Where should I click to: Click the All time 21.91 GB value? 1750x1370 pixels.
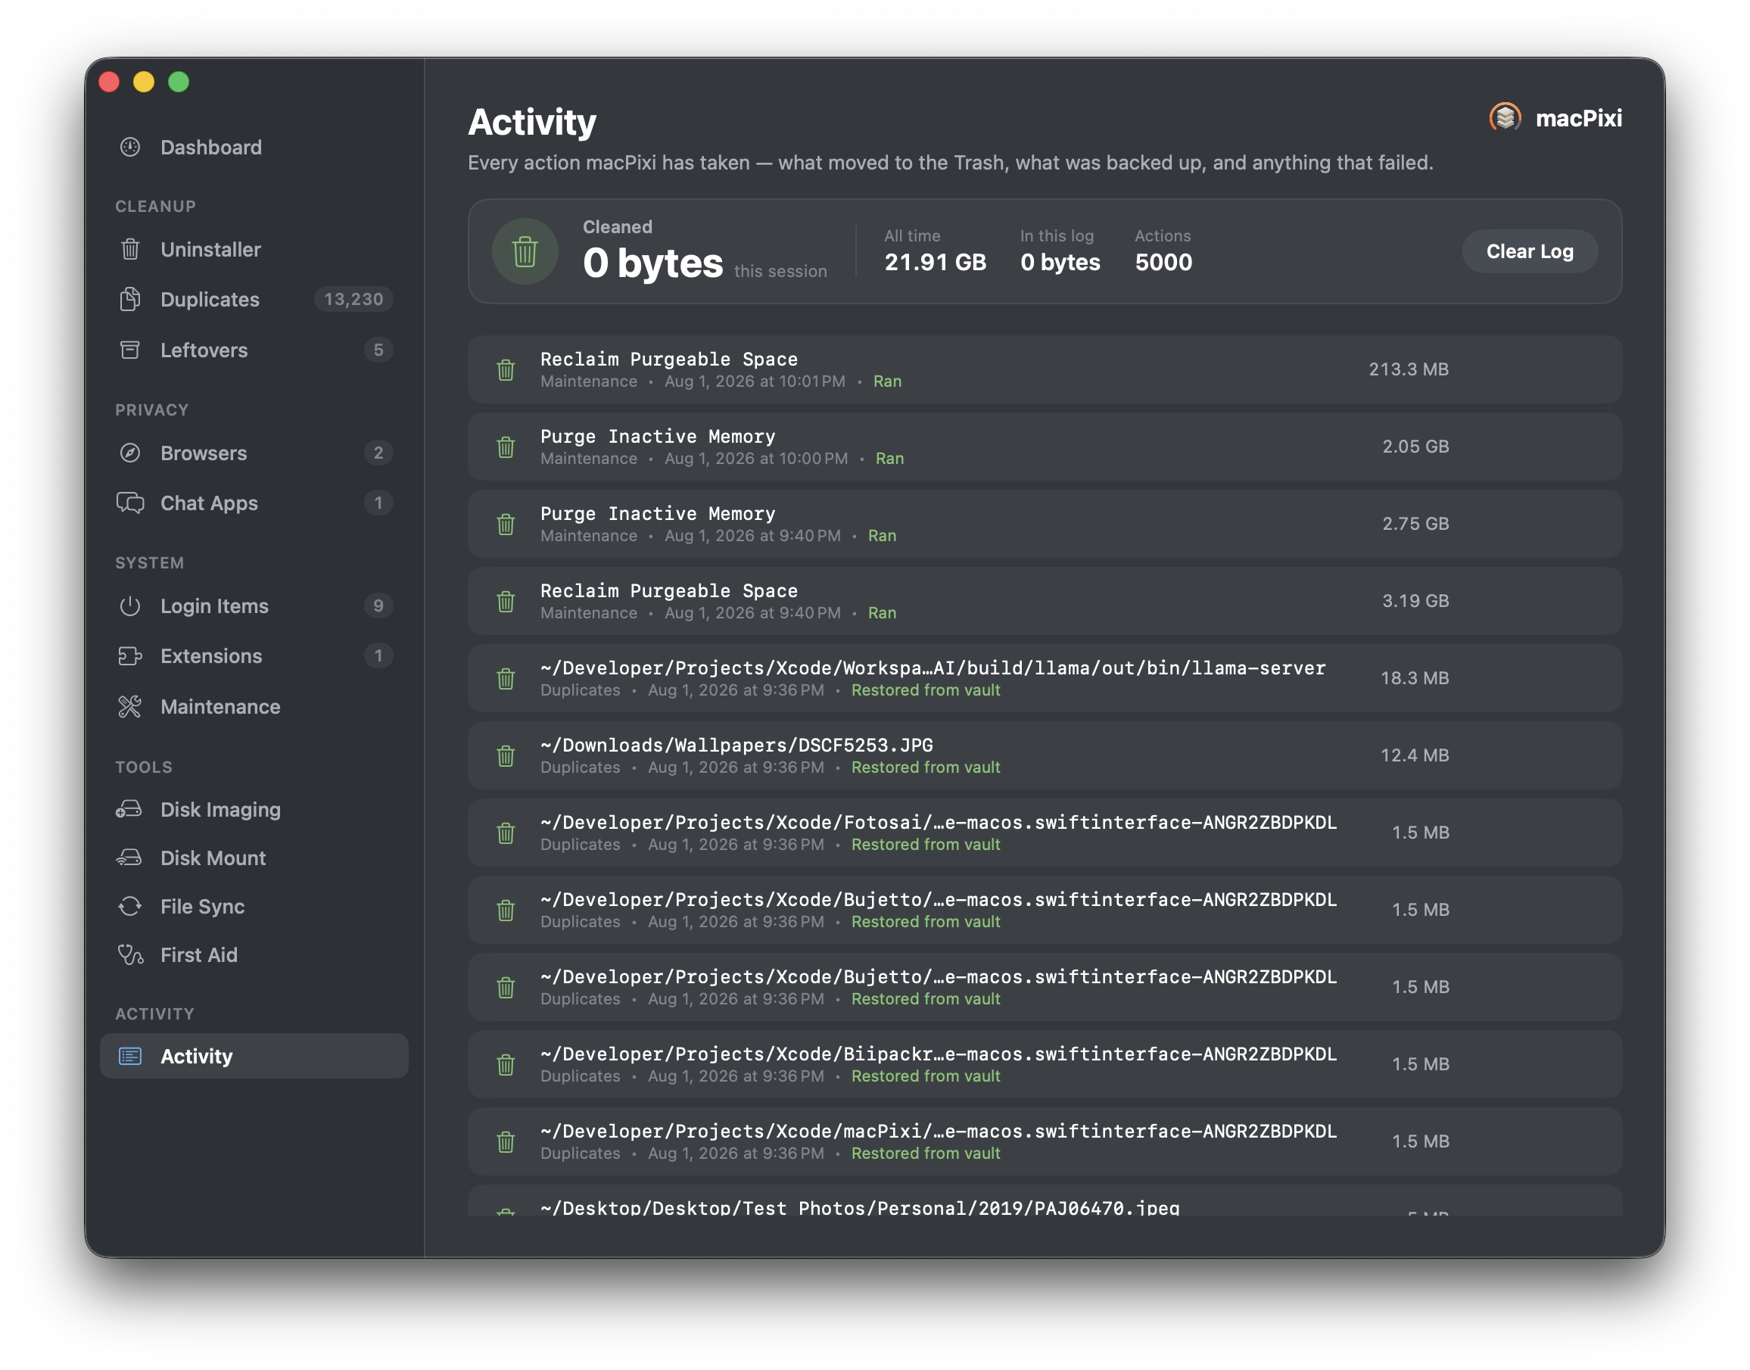(935, 263)
